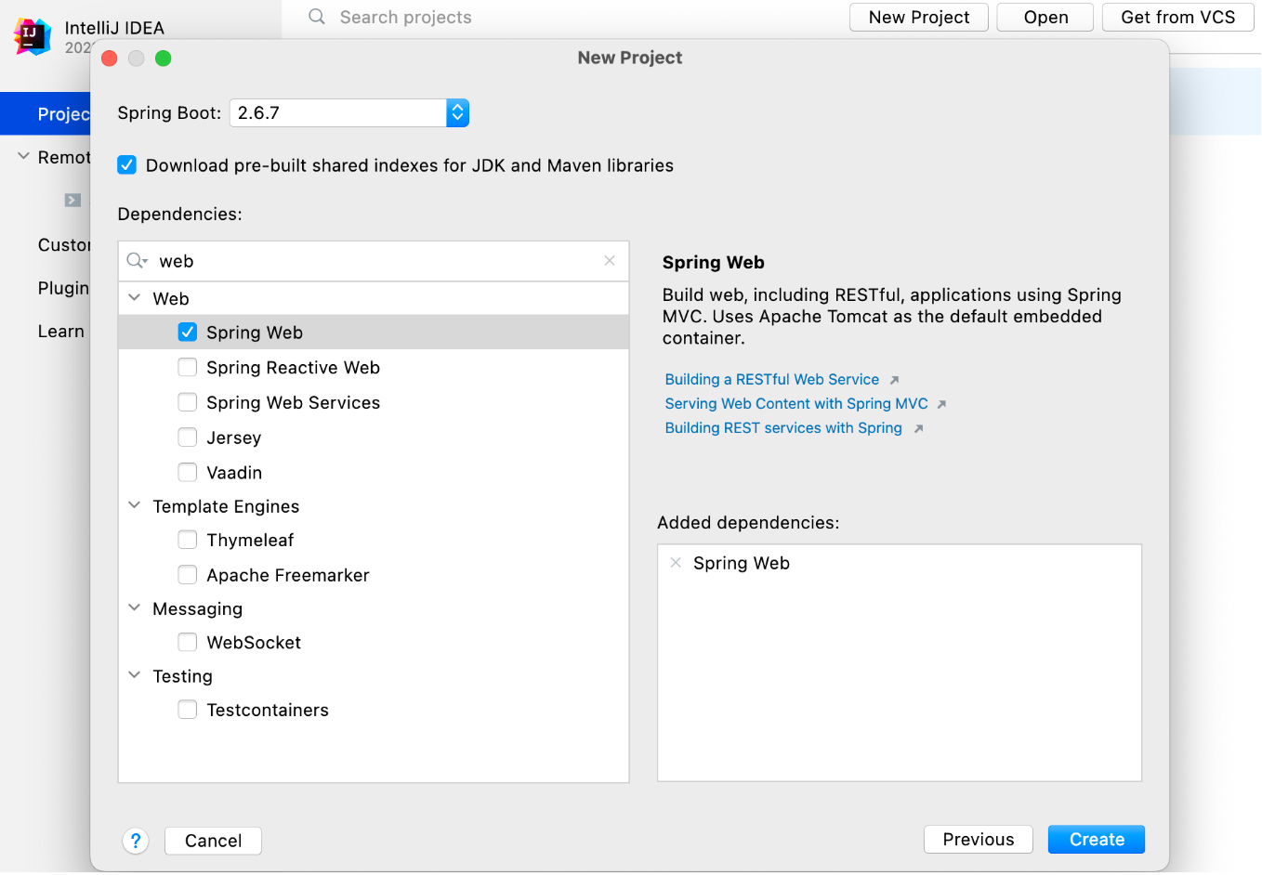Click New Project in the welcome window
Image resolution: width=1262 pixels, height=875 pixels.
pos(919,17)
